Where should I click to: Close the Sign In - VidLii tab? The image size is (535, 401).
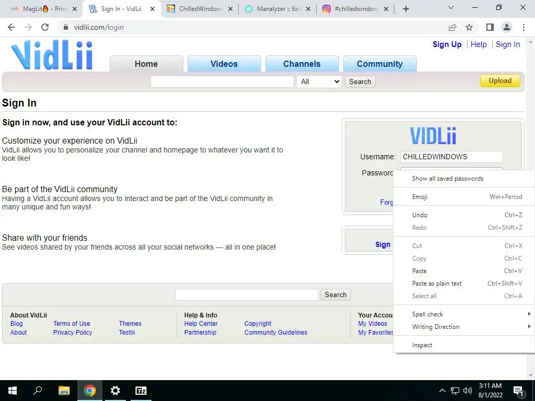tap(153, 9)
